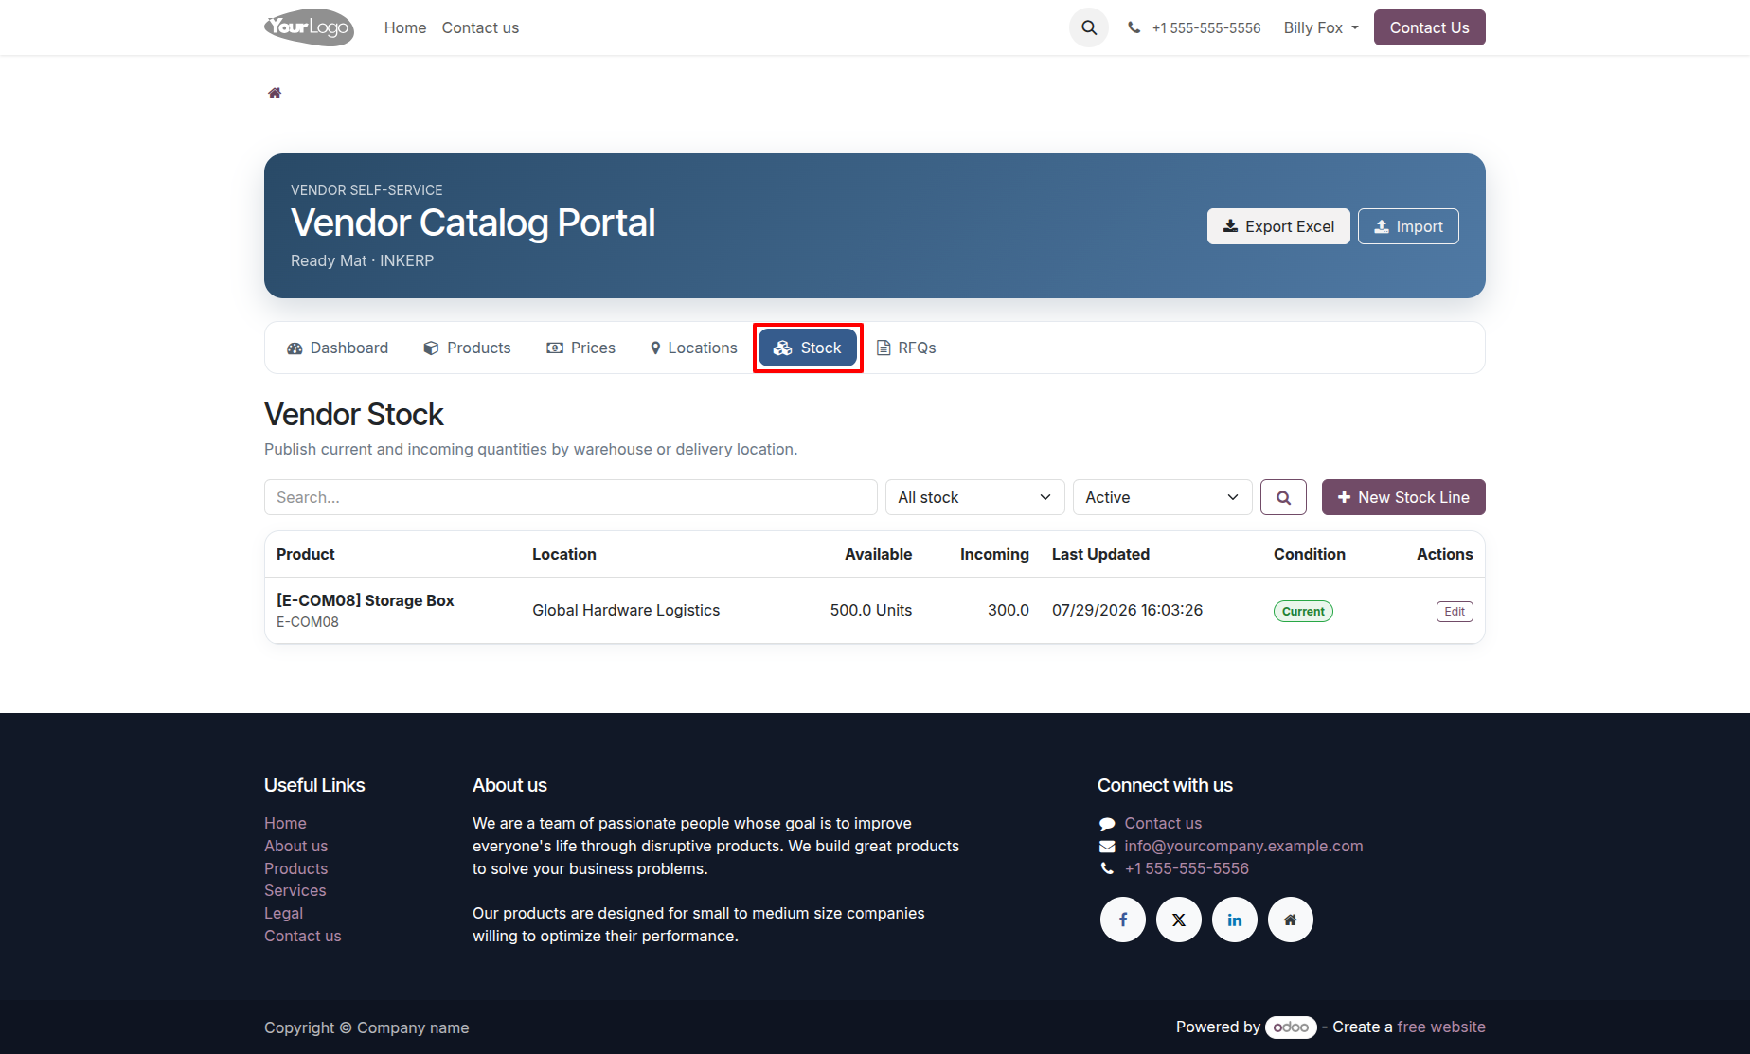This screenshot has width=1750, height=1054.
Task: Click the free website link
Action: tap(1441, 1027)
